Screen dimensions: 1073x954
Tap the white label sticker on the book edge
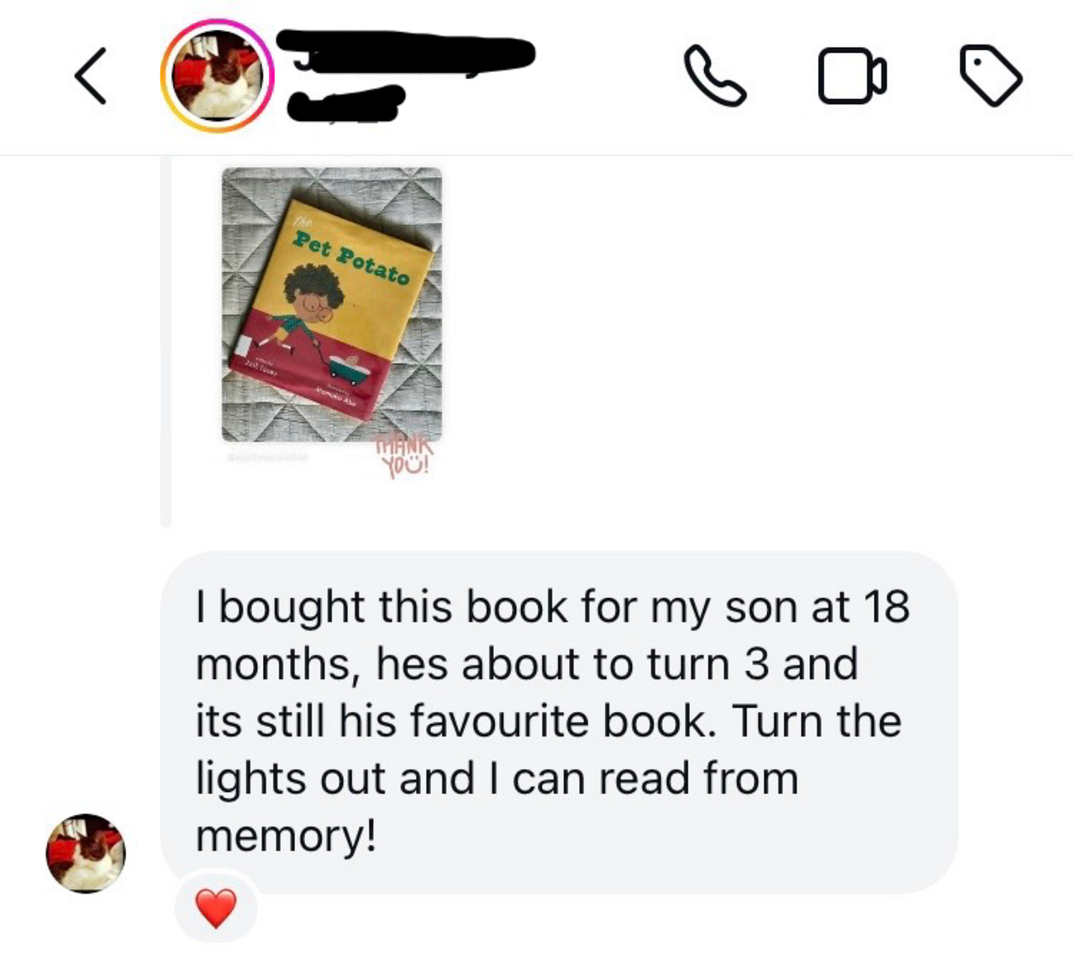point(244,345)
